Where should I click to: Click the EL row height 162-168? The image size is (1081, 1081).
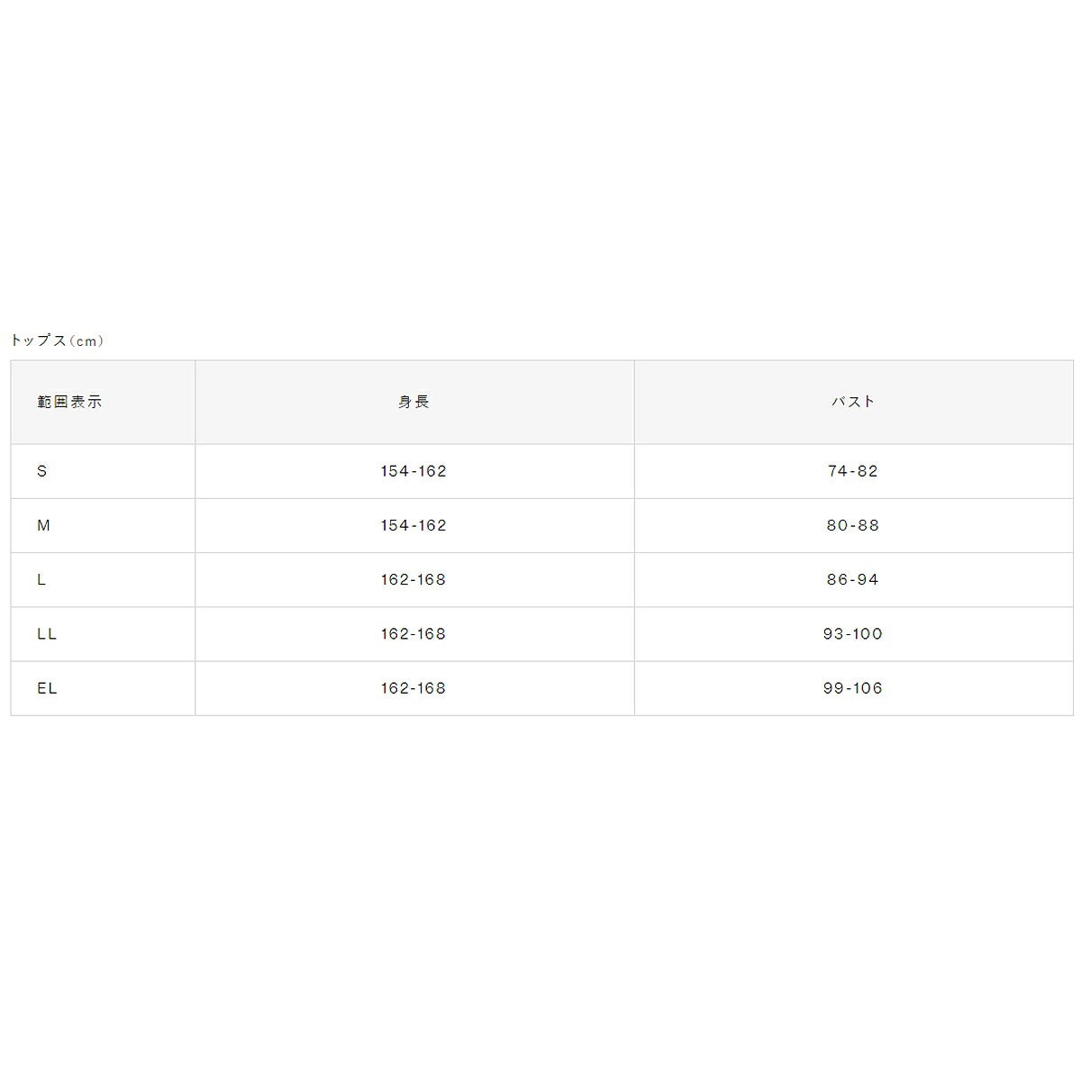pyautogui.click(x=413, y=688)
